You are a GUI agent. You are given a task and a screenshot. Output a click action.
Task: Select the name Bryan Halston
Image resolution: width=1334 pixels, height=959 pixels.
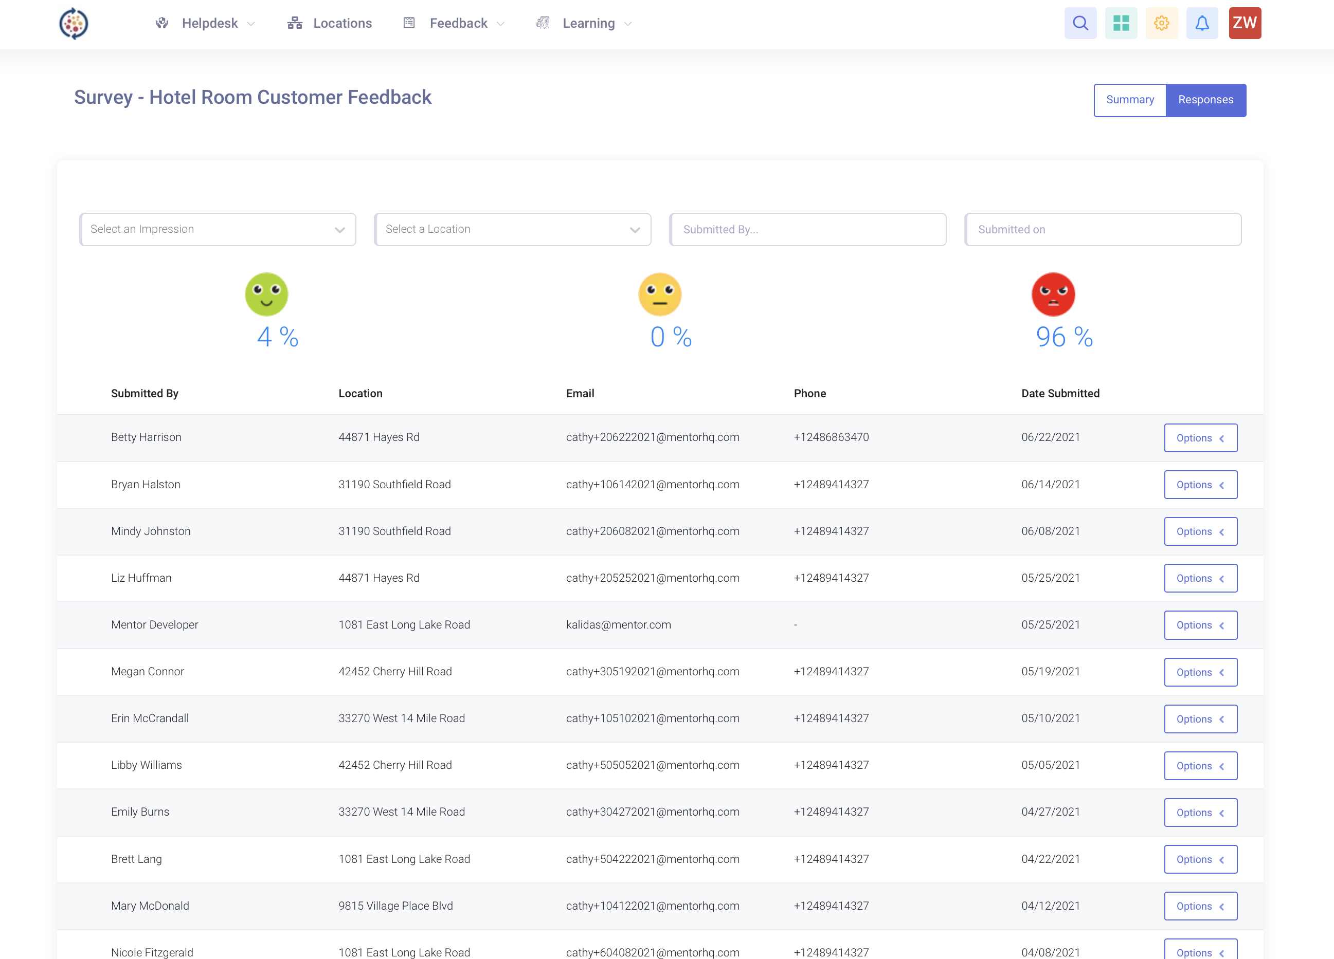(x=146, y=485)
